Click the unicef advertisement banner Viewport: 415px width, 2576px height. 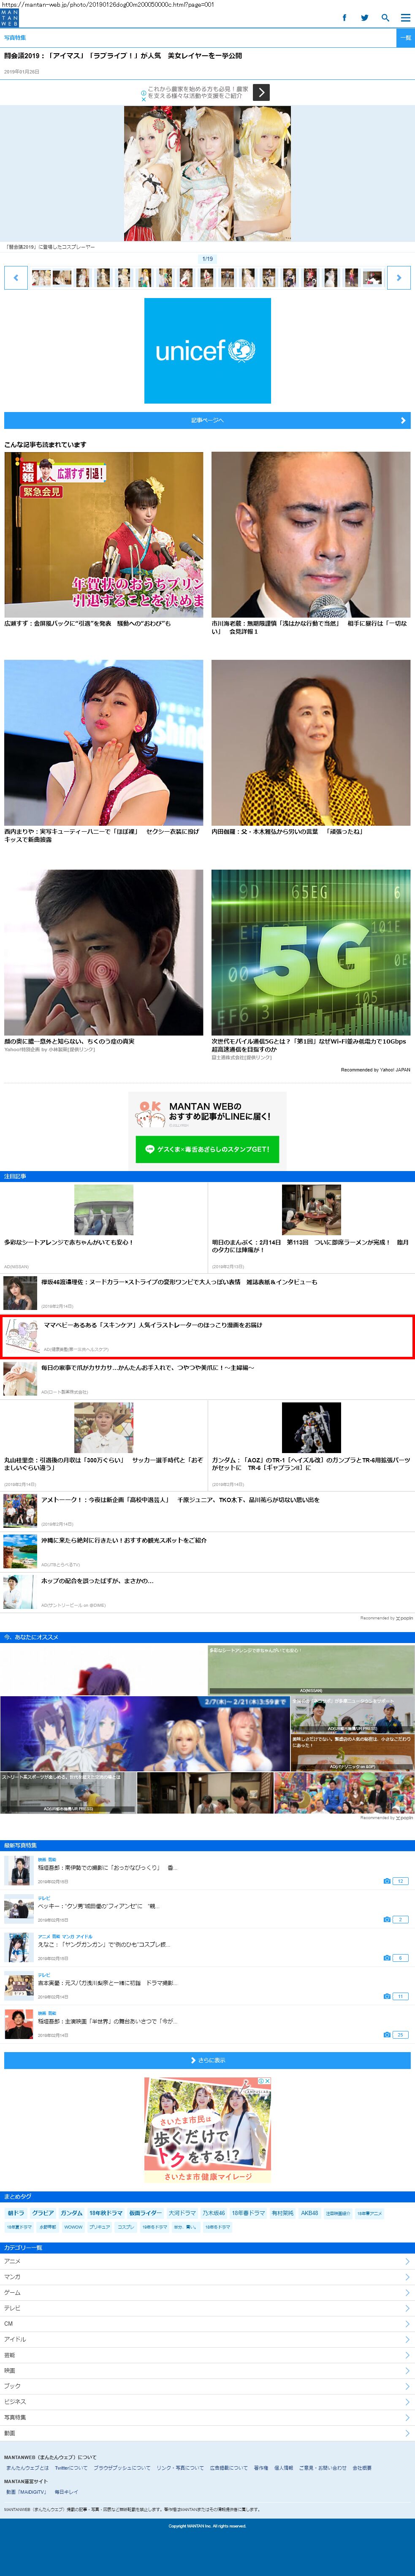[207, 350]
